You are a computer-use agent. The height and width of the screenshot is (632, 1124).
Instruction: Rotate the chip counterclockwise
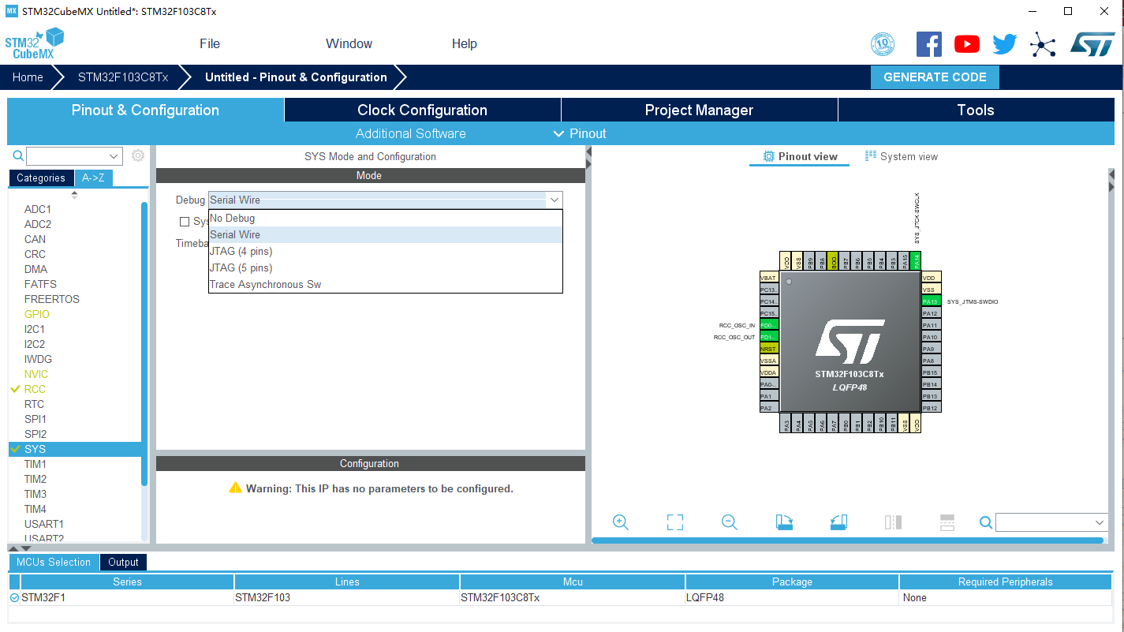[x=838, y=522]
